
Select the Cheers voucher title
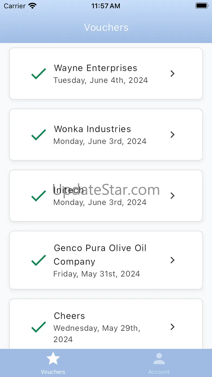coord(69,316)
